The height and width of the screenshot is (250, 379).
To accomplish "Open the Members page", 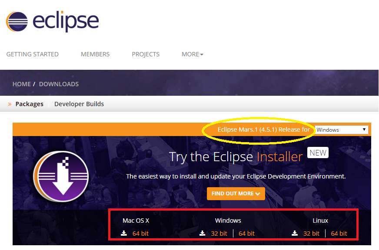I will pyautogui.click(x=95, y=54).
